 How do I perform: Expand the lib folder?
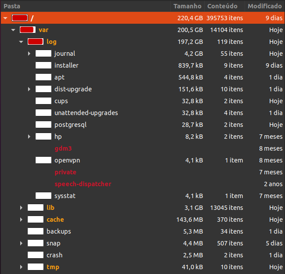point(21,208)
